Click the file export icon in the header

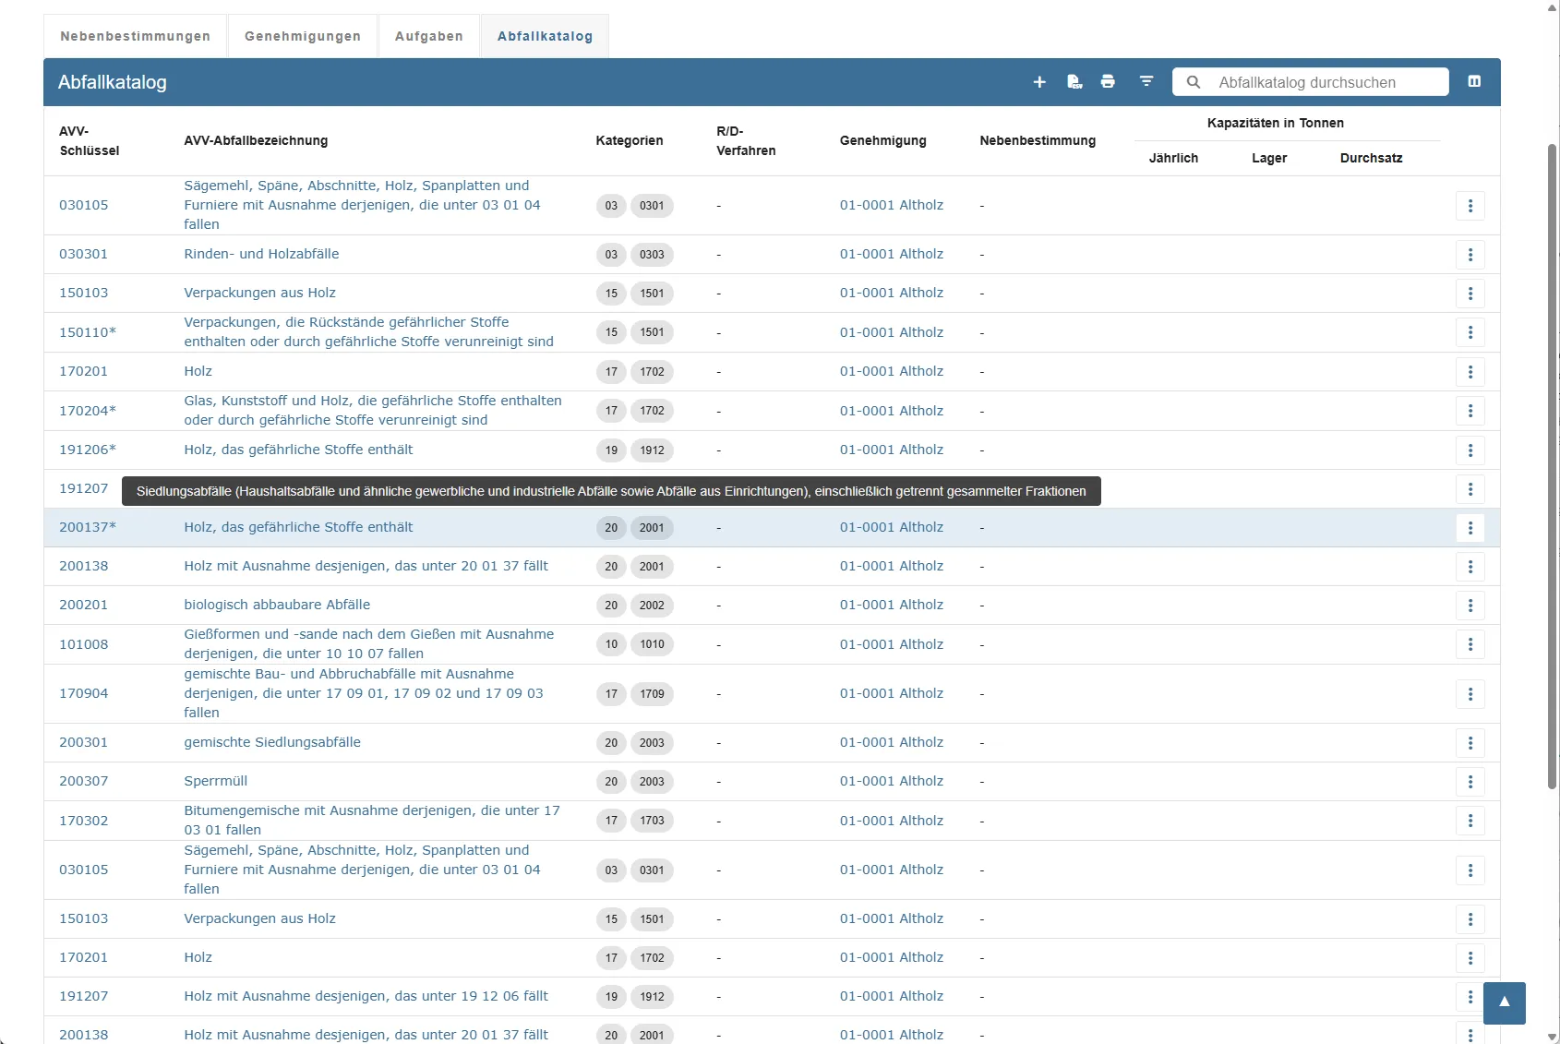1074,82
